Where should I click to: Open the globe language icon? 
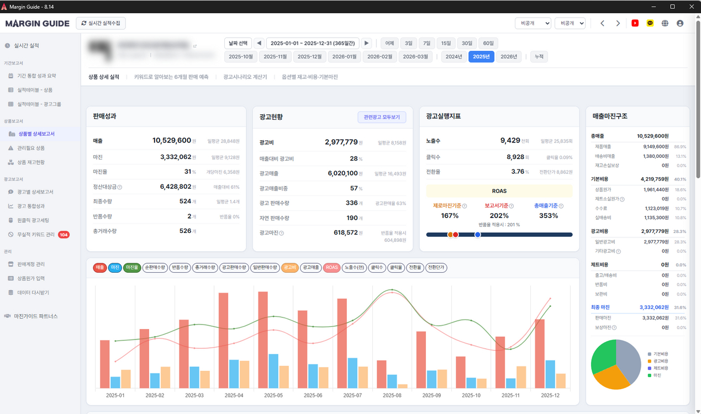[665, 23]
